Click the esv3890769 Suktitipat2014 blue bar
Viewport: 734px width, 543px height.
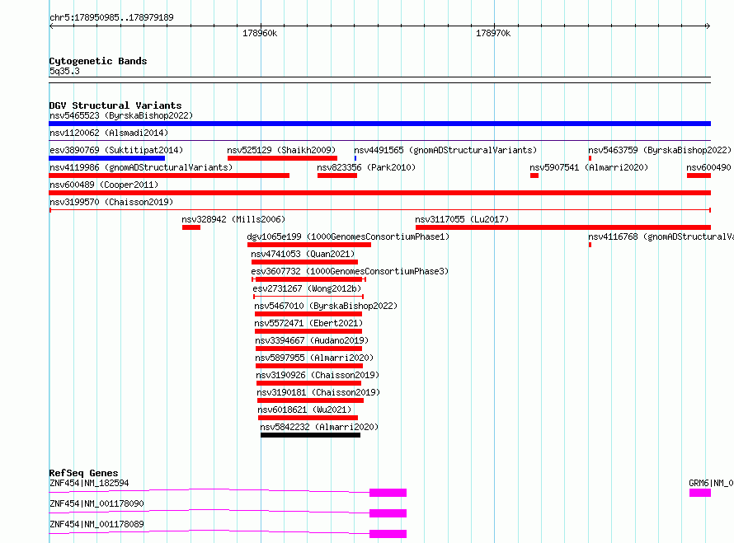(106, 158)
